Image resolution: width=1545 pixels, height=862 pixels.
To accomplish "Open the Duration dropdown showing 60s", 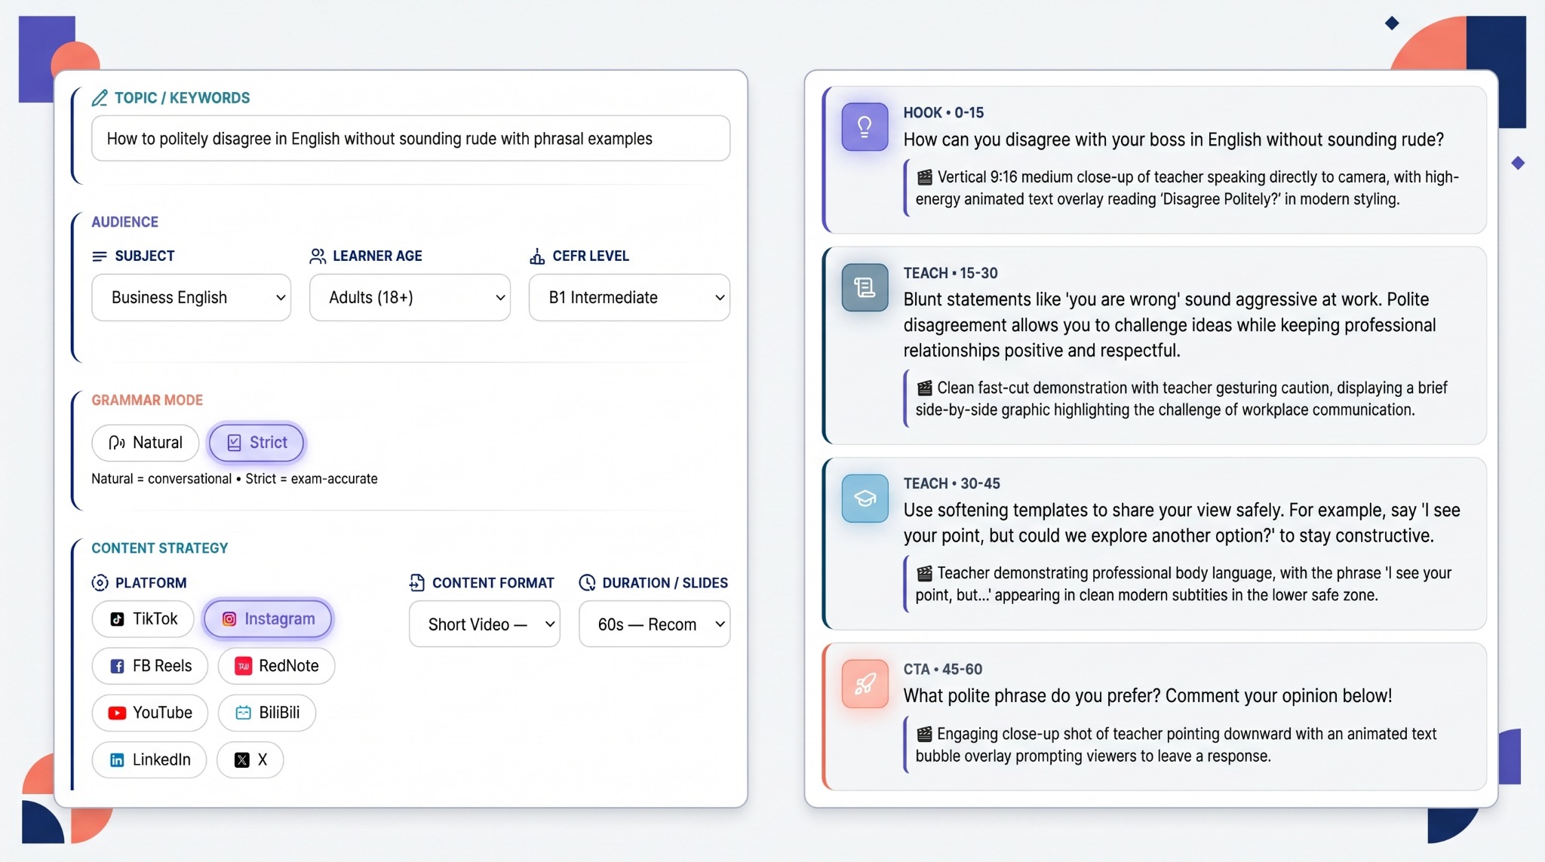I will tap(654, 624).
